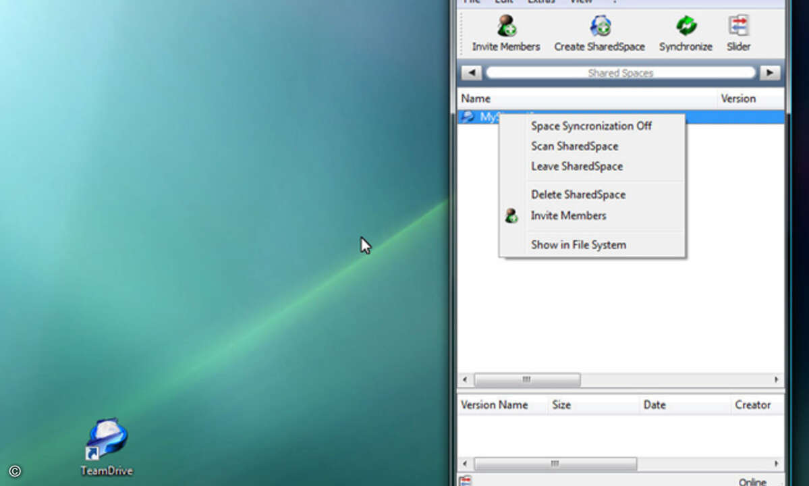Click the Creator column header

click(758, 405)
